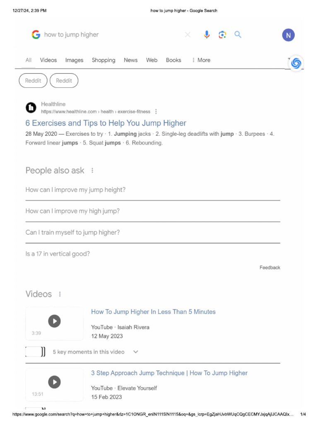Switch to the Images tab
Image resolution: width=318 pixels, height=424 pixels.
click(74, 60)
